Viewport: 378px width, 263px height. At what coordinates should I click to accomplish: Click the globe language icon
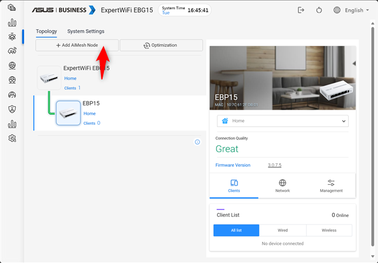[x=337, y=10]
